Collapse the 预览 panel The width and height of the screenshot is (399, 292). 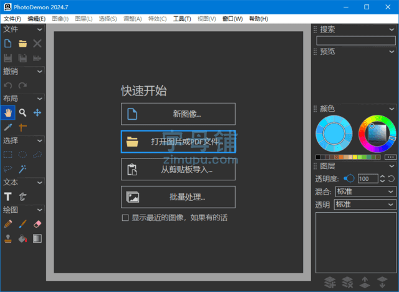392,52
